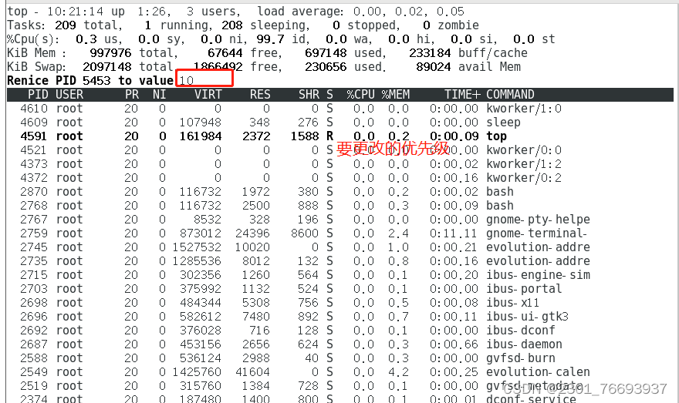The image size is (679, 403).
Task: Click the PR column header
Action: [132, 94]
